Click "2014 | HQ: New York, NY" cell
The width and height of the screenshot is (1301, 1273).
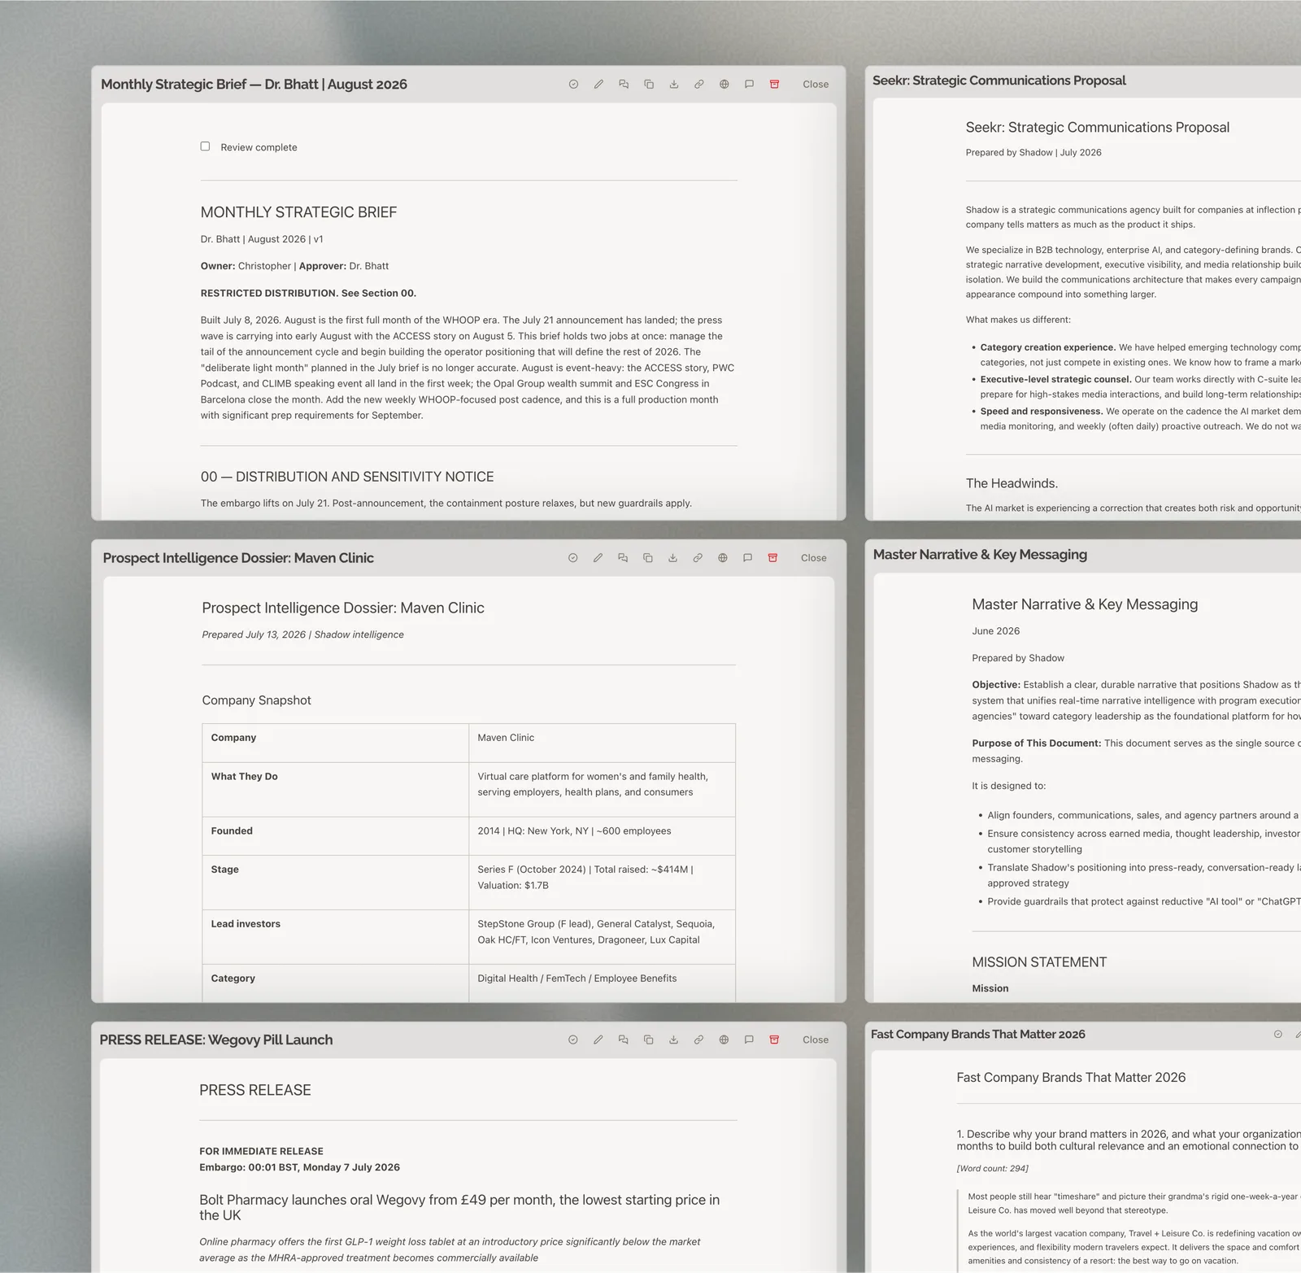pos(603,835)
